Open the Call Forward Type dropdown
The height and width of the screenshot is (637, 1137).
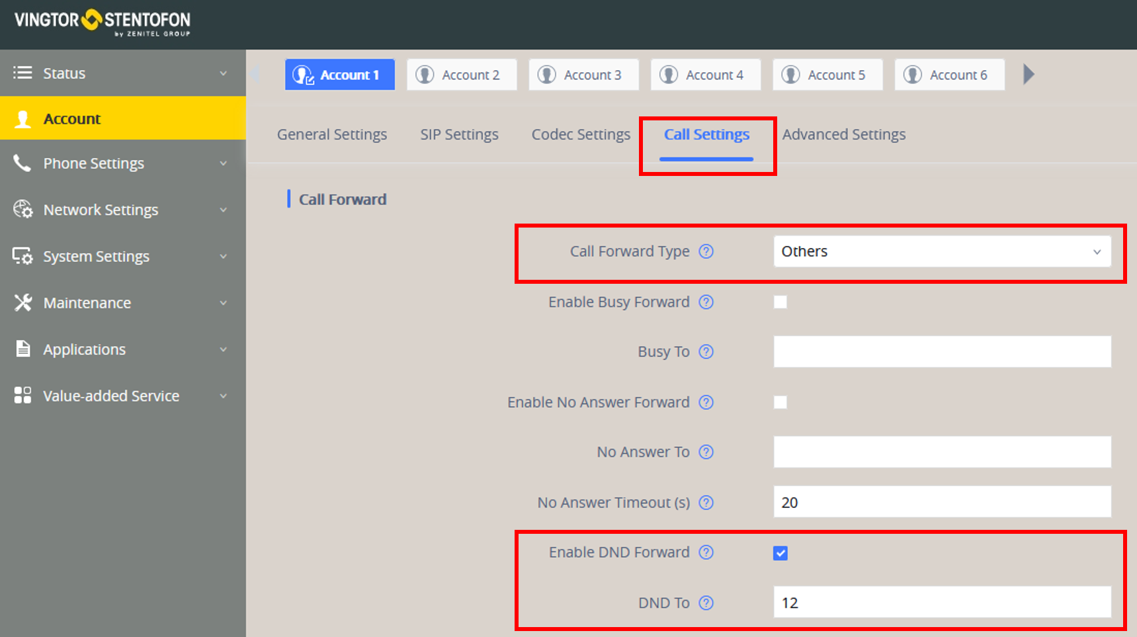[942, 251]
